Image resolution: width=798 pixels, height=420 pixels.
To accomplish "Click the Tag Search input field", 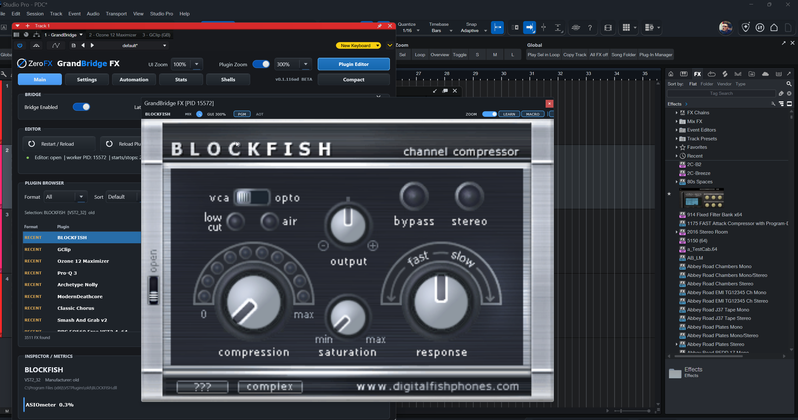I will (x=721, y=93).
